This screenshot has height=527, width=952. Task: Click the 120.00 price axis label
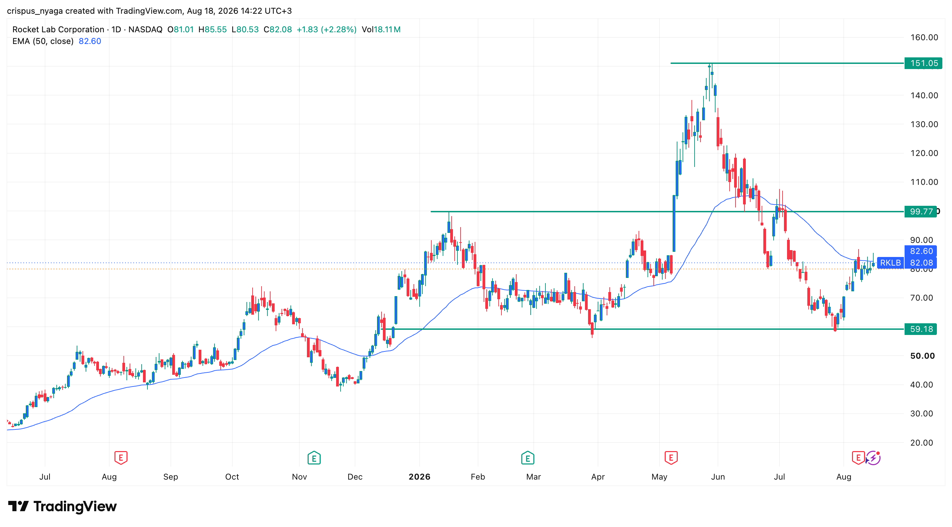[924, 153]
